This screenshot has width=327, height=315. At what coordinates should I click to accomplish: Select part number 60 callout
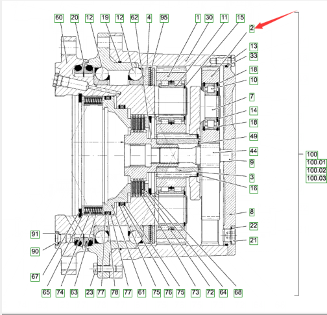click(x=59, y=18)
